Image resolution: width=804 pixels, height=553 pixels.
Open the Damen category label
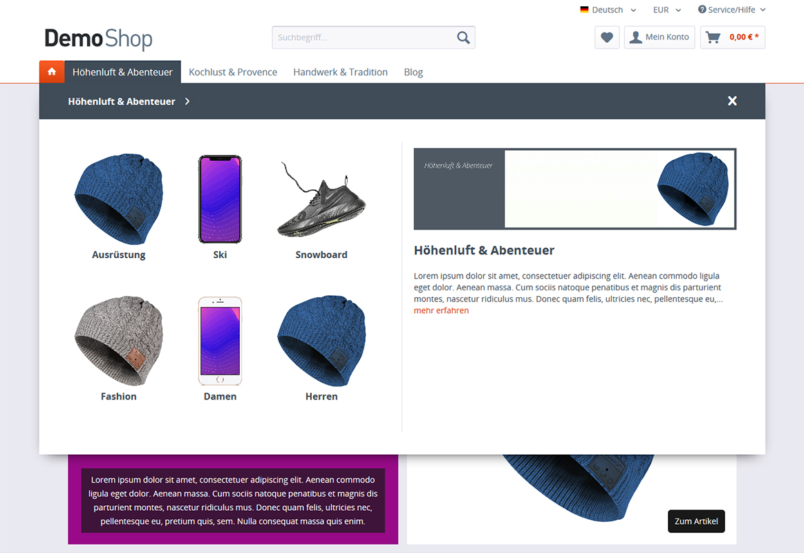pyautogui.click(x=220, y=396)
